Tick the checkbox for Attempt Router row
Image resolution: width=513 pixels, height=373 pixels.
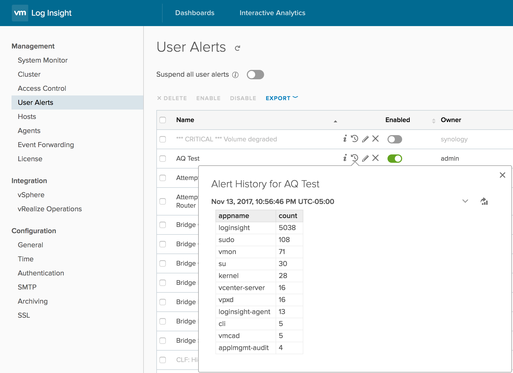(163, 201)
